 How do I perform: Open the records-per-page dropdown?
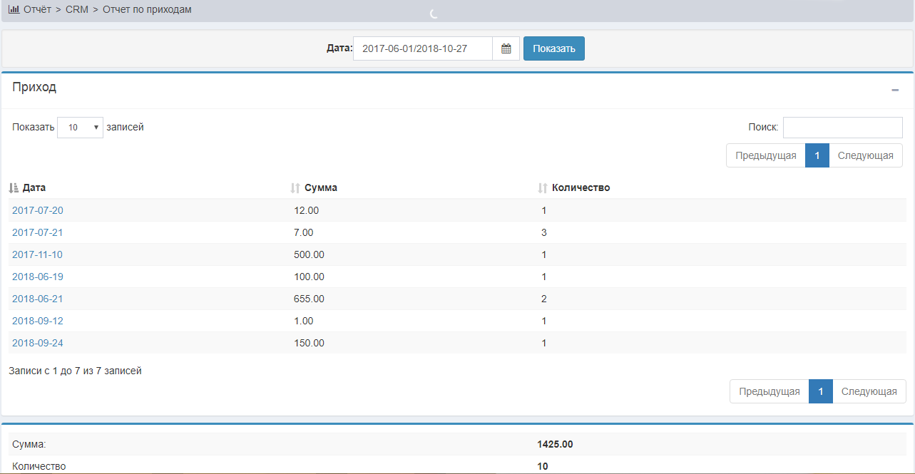click(x=80, y=128)
